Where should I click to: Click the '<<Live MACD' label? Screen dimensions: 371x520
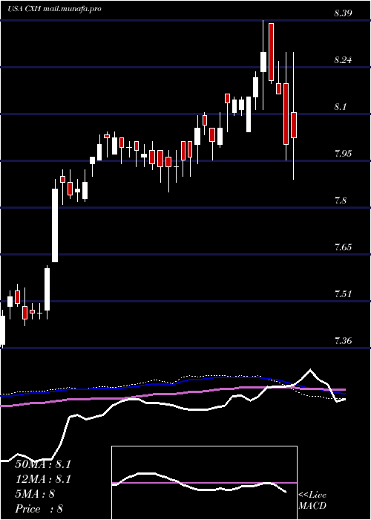click(x=312, y=501)
